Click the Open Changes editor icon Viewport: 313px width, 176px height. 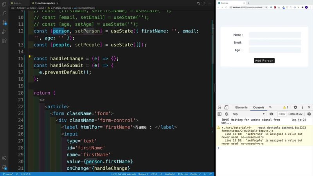point(198,3)
